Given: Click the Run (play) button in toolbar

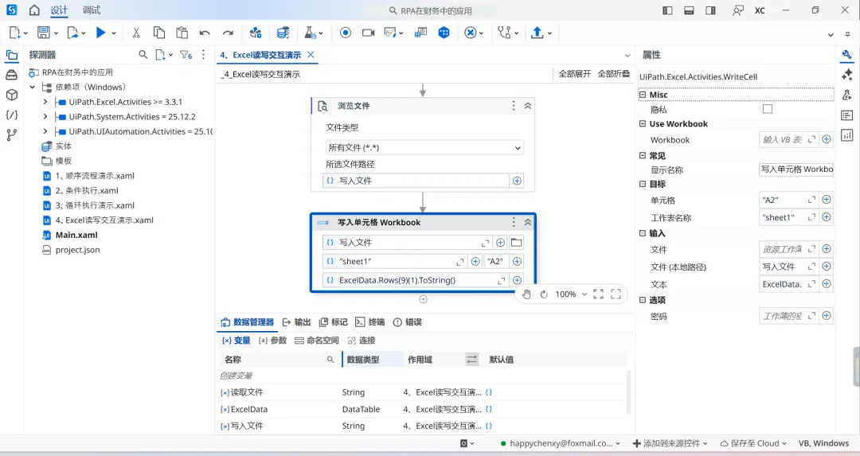Looking at the screenshot, I should 100,33.
